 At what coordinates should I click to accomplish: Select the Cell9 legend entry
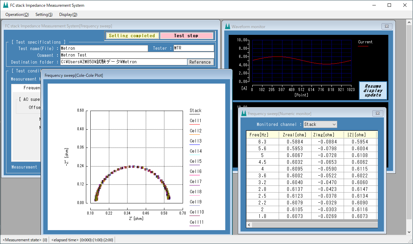pyautogui.click(x=196, y=202)
